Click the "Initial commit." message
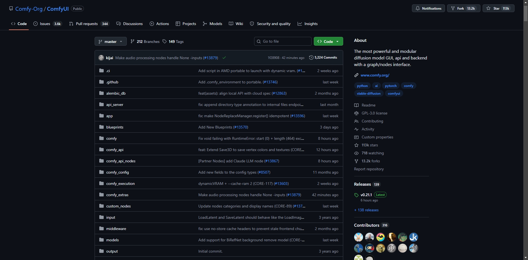This screenshot has height=260, width=528. point(210,251)
